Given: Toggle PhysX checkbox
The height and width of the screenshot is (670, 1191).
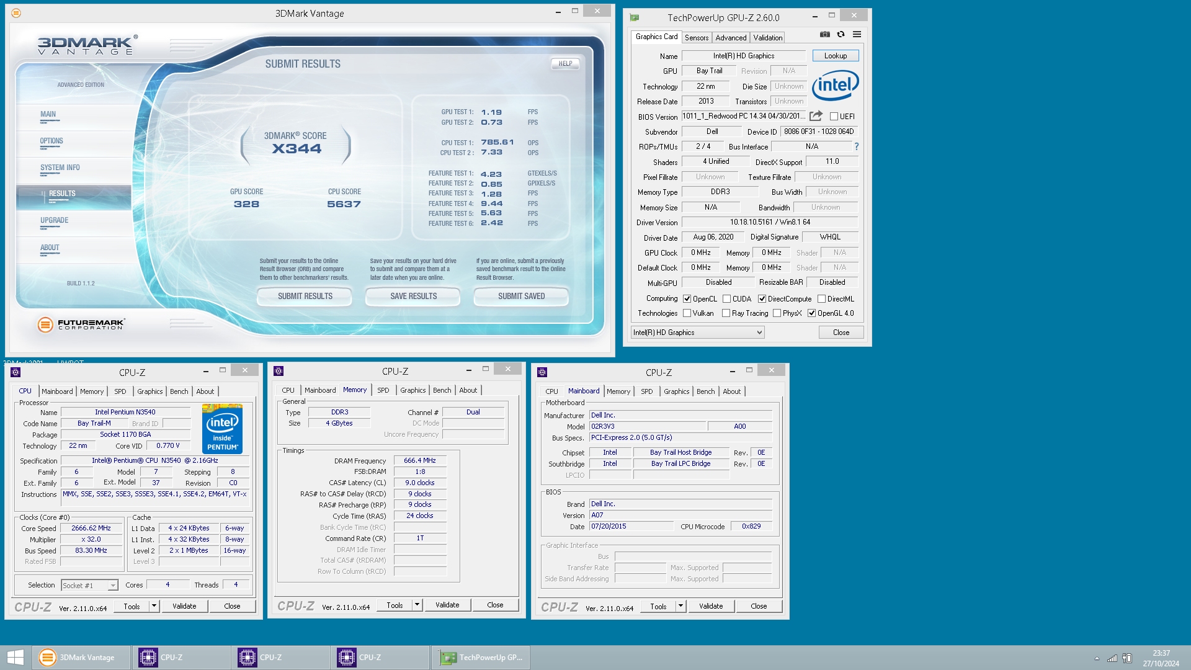Looking at the screenshot, I should coord(777,313).
